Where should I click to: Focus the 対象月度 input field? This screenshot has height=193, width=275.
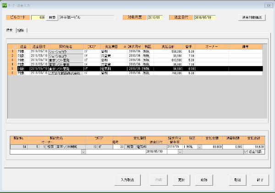coord(155,17)
